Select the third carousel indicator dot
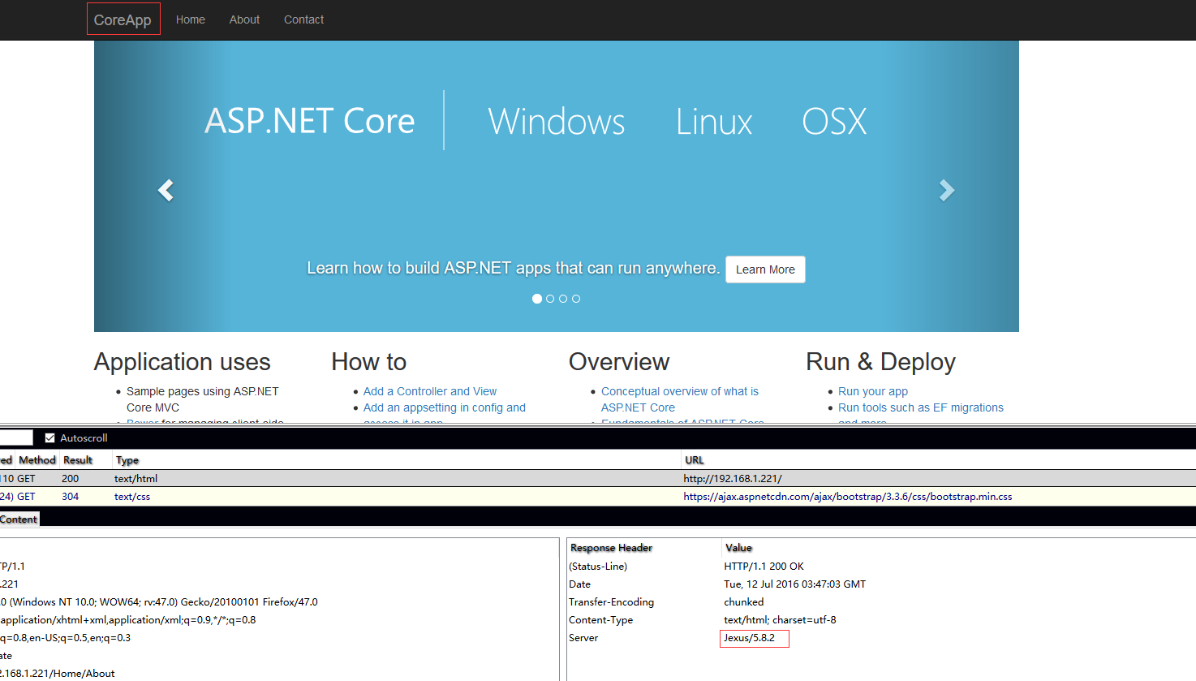Viewport: 1196px width, 681px height. click(563, 299)
